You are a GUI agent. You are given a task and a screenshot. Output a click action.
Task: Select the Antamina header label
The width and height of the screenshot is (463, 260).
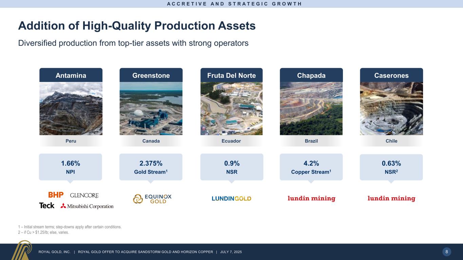pos(71,75)
